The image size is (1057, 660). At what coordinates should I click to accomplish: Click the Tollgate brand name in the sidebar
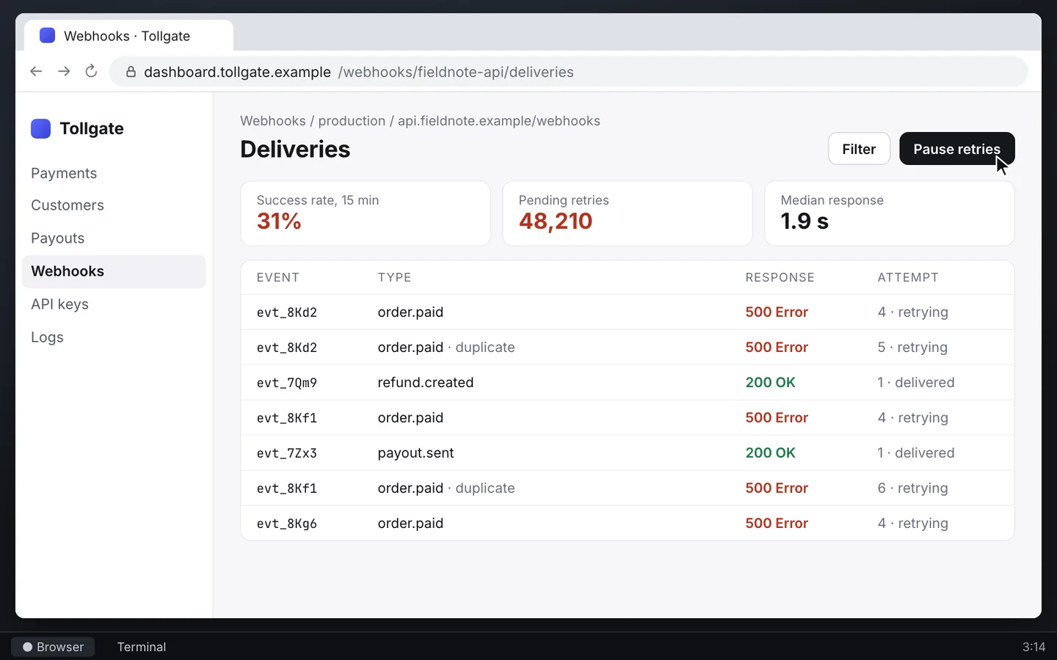coord(92,129)
